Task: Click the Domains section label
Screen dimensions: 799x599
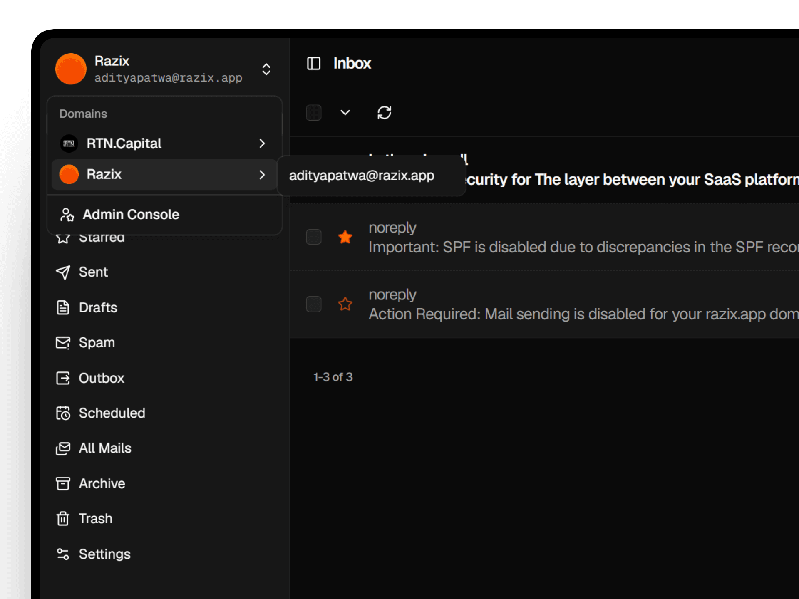Action: 83,114
